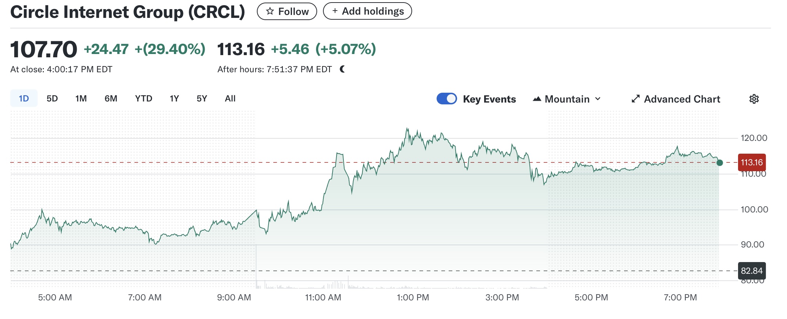Click the 11:00 AM axis label
Viewport: 787px width, 319px height.
pyautogui.click(x=323, y=297)
